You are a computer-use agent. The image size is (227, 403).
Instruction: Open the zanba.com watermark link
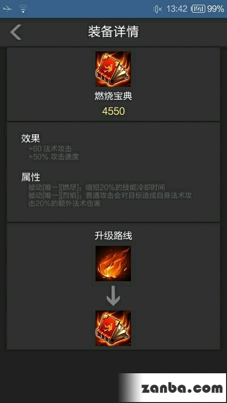[x=182, y=388]
